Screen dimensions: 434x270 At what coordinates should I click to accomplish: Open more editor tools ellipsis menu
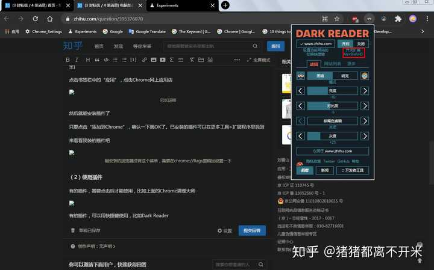pyautogui.click(x=237, y=60)
